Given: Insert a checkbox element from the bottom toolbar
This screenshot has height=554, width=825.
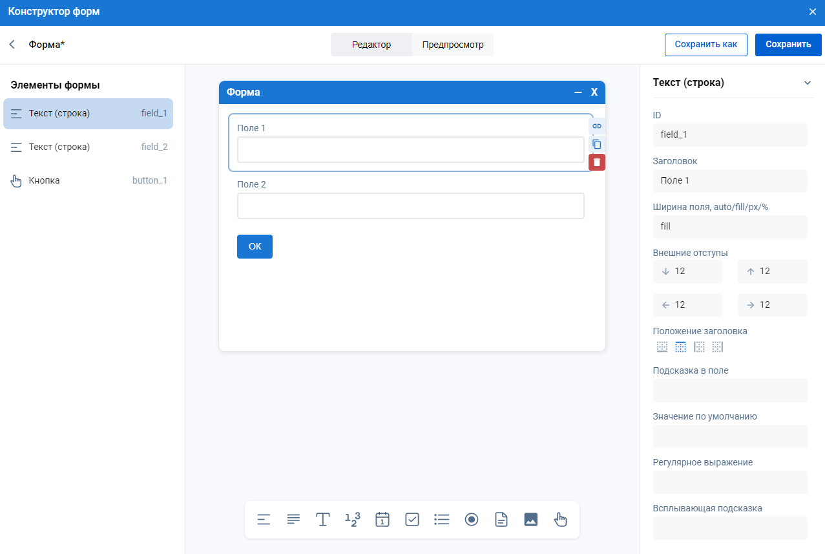Looking at the screenshot, I should click(x=412, y=519).
